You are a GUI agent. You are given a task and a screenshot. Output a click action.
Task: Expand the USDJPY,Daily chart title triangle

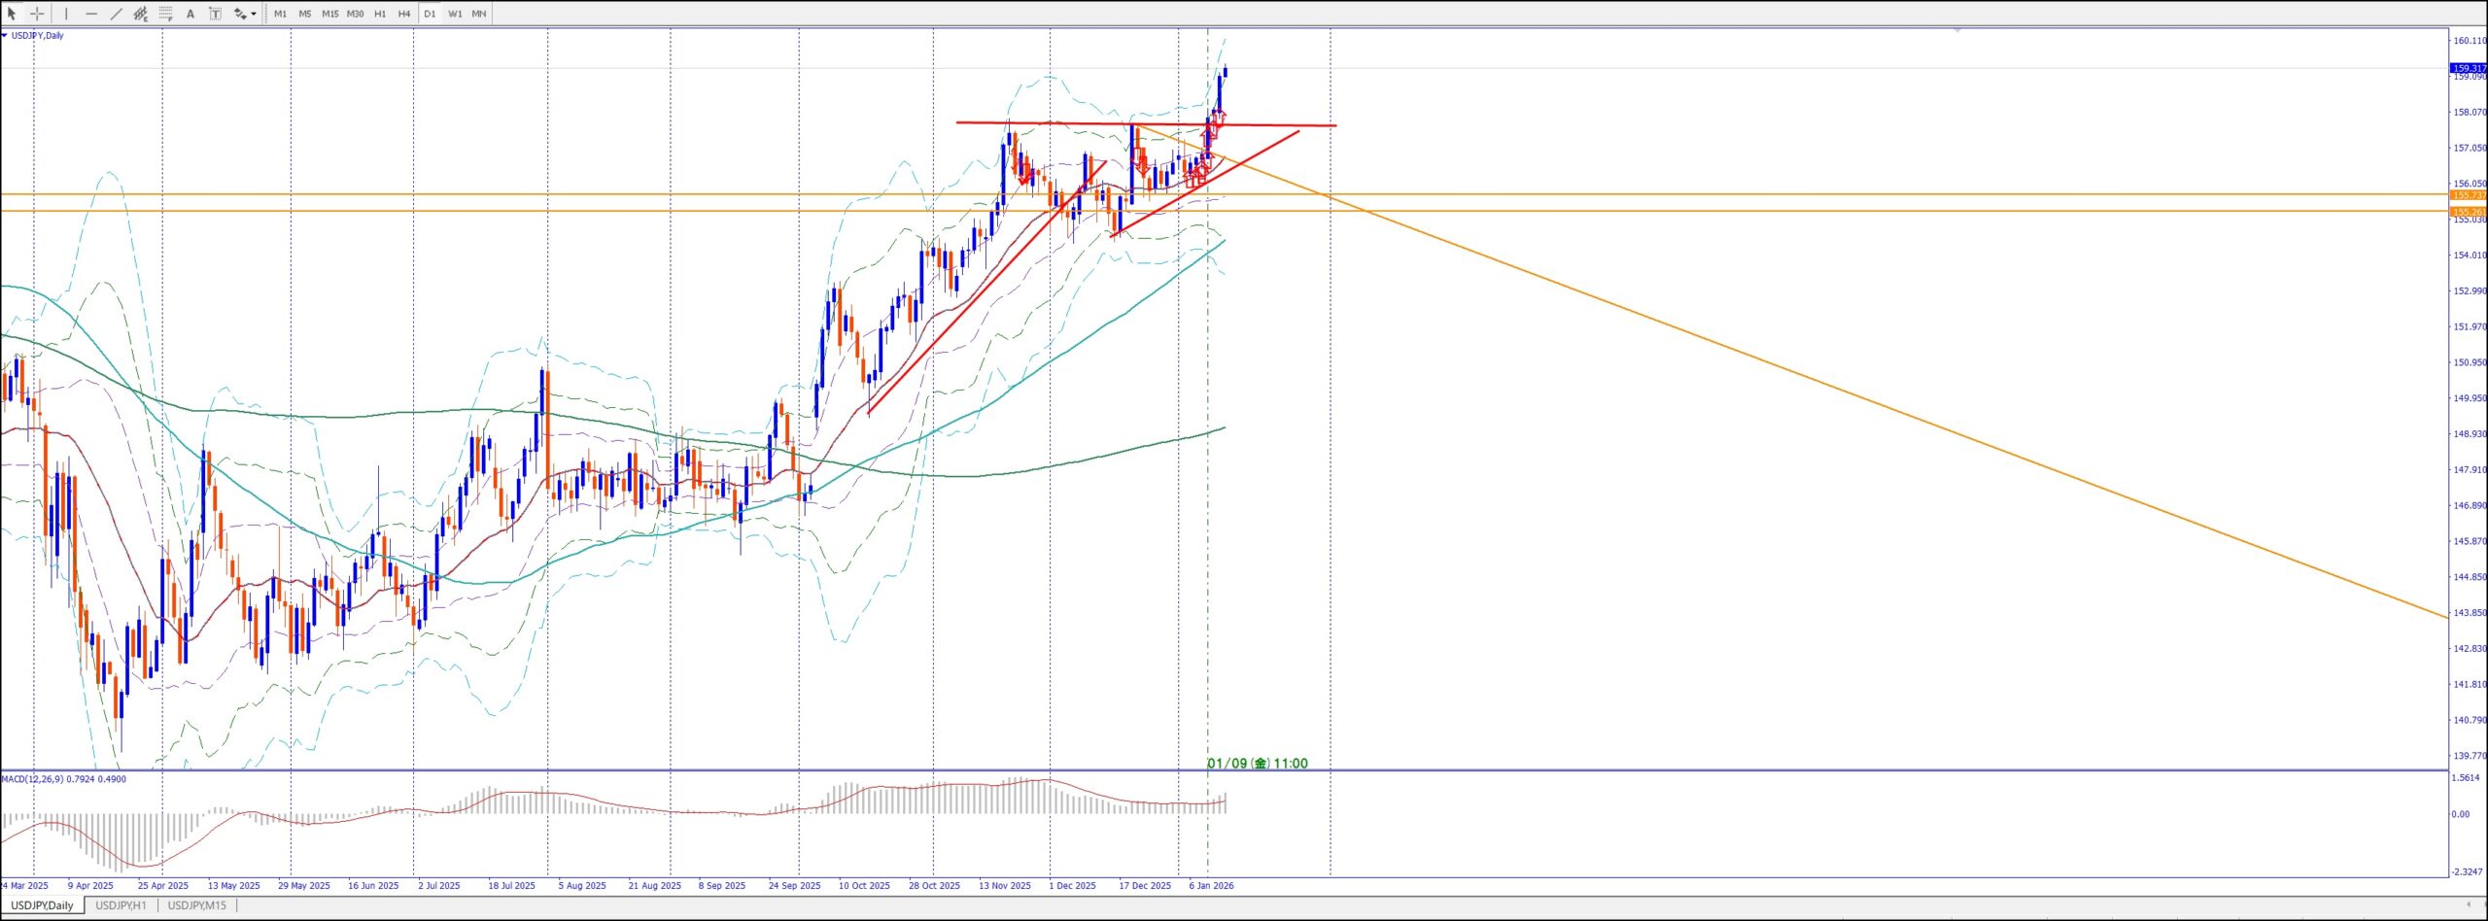[5, 36]
